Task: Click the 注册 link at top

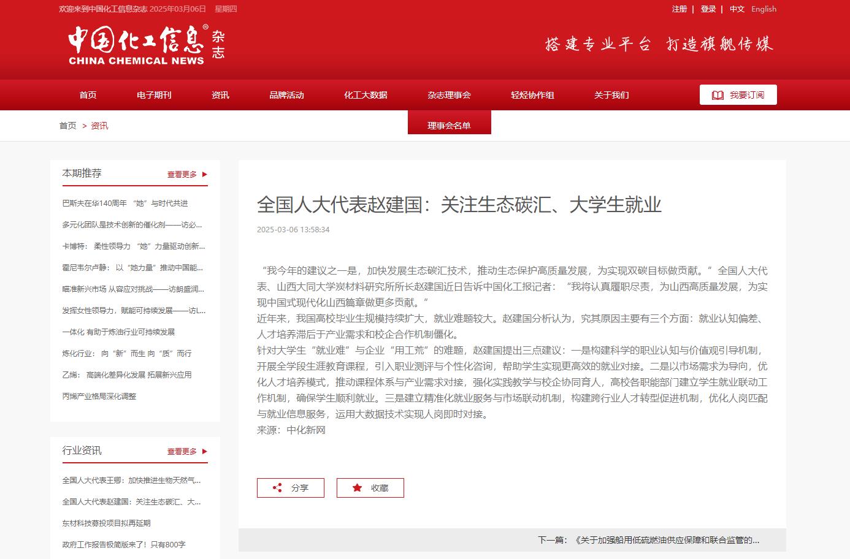Action: pos(679,9)
